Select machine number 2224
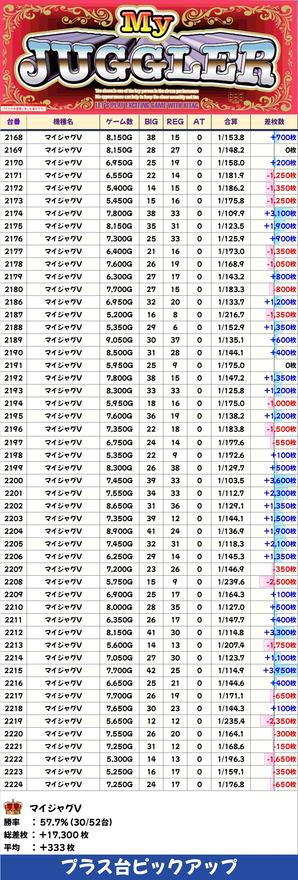The height and width of the screenshot is (880, 298). click(x=14, y=784)
